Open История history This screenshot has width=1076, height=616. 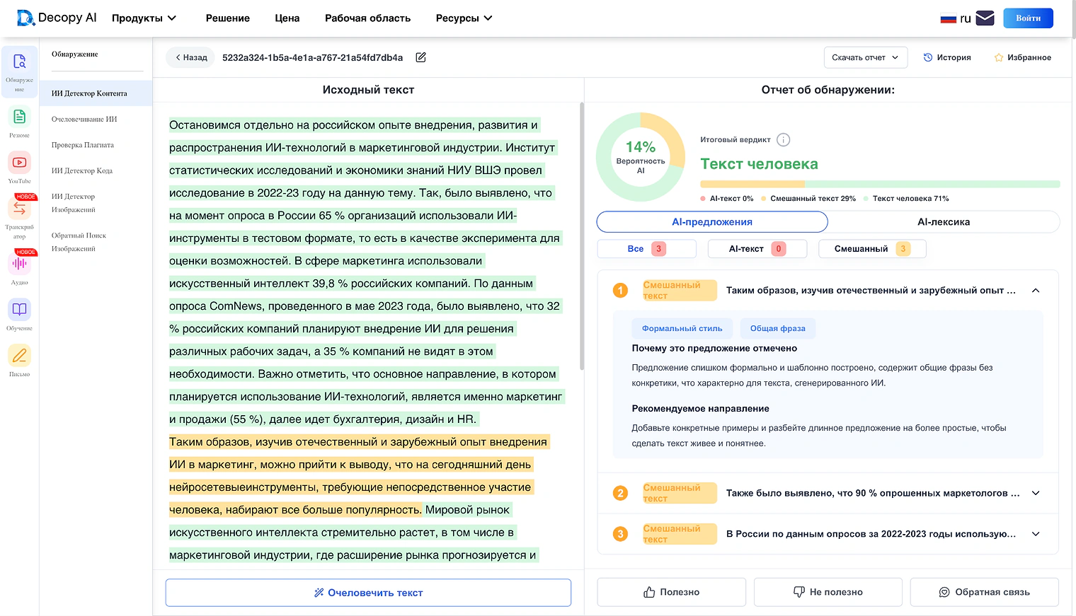click(x=947, y=57)
